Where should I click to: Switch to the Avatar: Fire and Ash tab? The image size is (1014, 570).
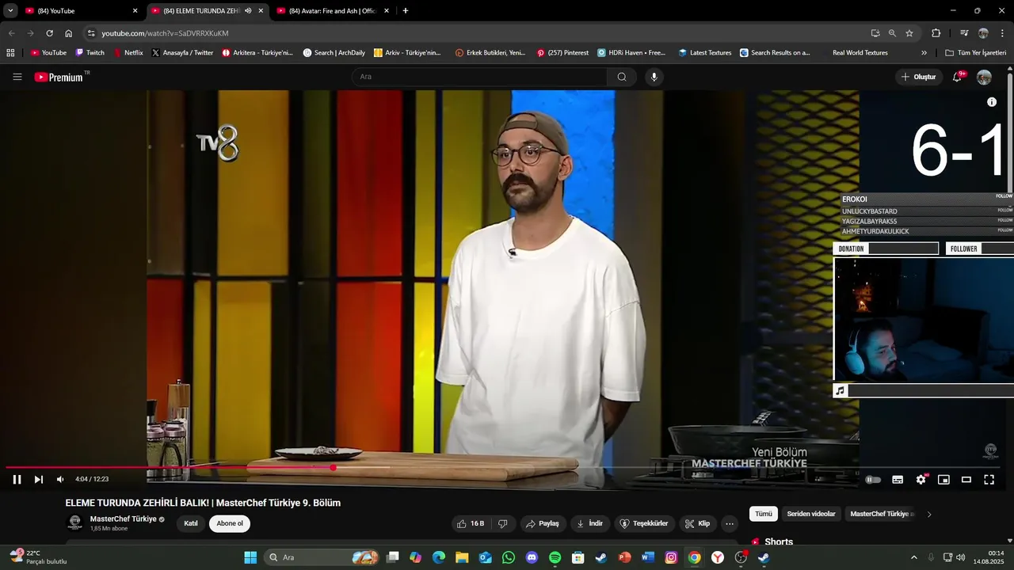tap(331, 11)
